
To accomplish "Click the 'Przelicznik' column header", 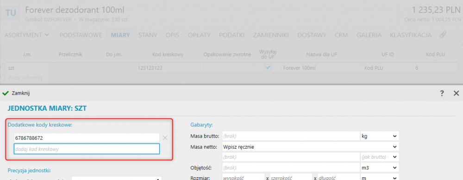I will (x=70, y=54).
